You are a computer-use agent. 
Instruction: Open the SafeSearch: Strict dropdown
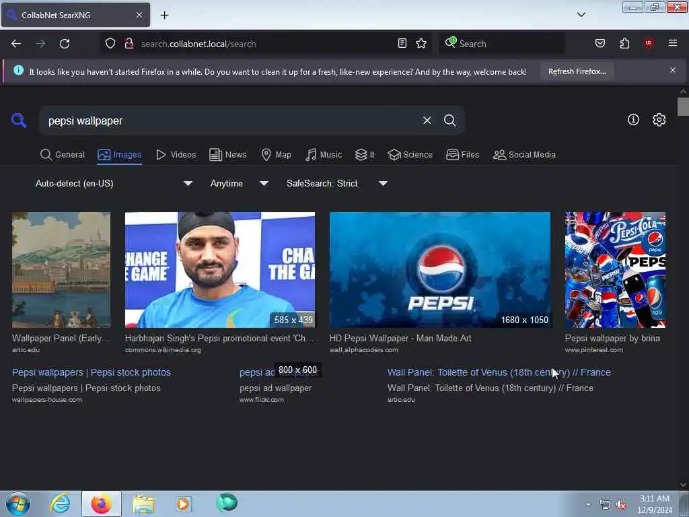click(x=337, y=183)
